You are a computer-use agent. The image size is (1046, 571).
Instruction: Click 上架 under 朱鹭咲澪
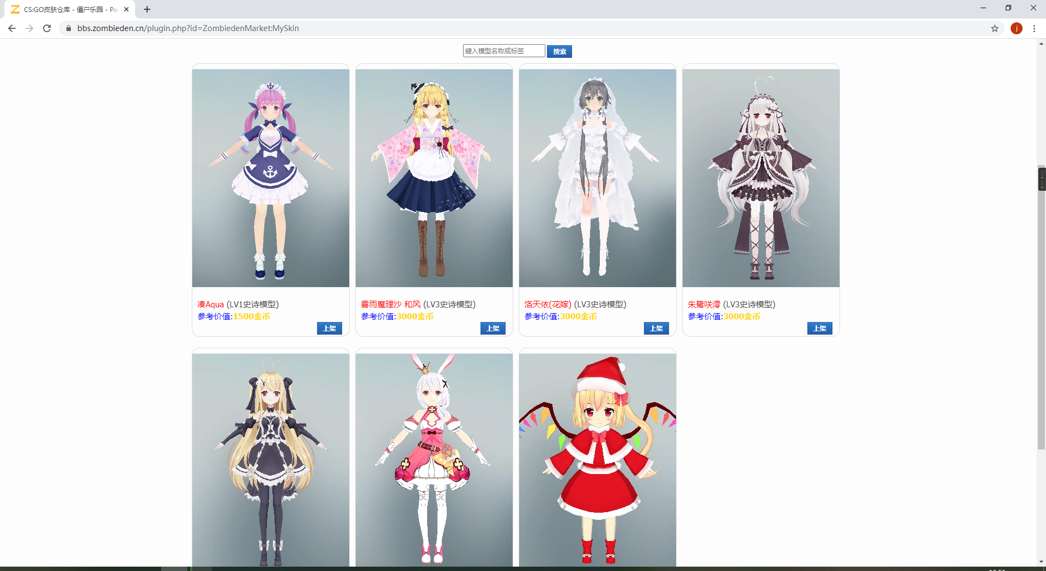819,328
